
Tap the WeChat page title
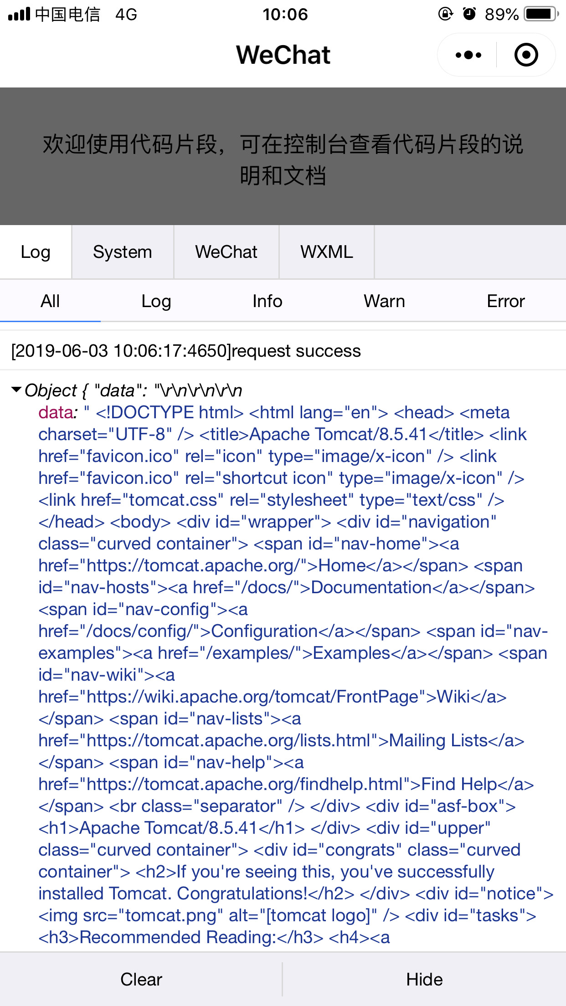[x=283, y=55]
